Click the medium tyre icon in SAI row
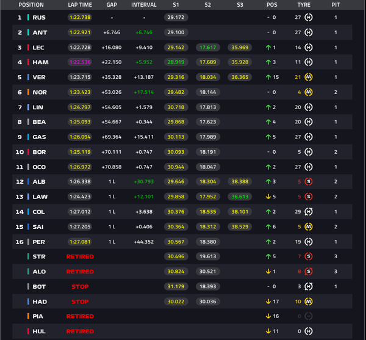This screenshot has width=366, height=340. click(308, 226)
